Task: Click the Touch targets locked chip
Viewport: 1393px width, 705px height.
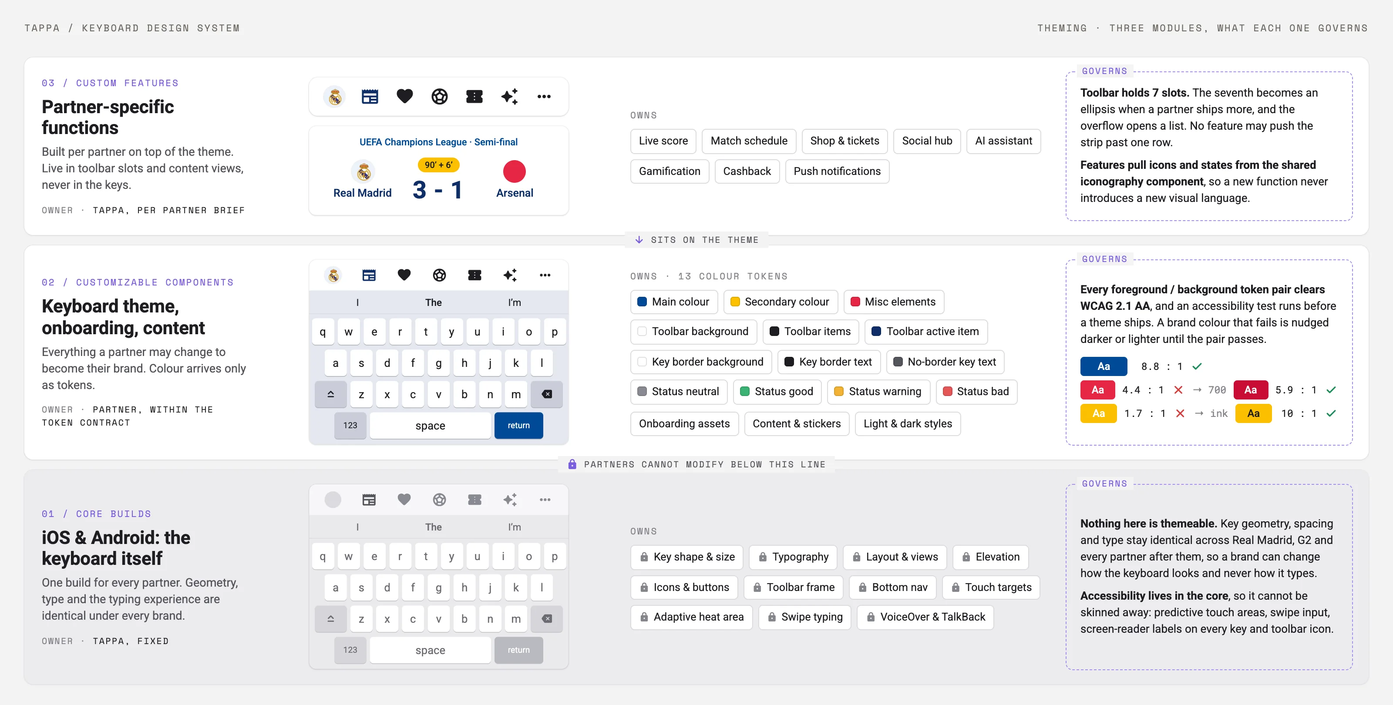Action: pyautogui.click(x=991, y=587)
